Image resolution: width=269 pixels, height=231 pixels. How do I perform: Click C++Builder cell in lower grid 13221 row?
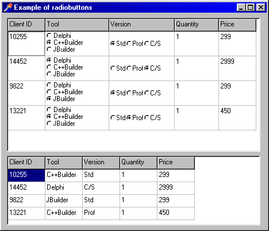click(x=64, y=213)
